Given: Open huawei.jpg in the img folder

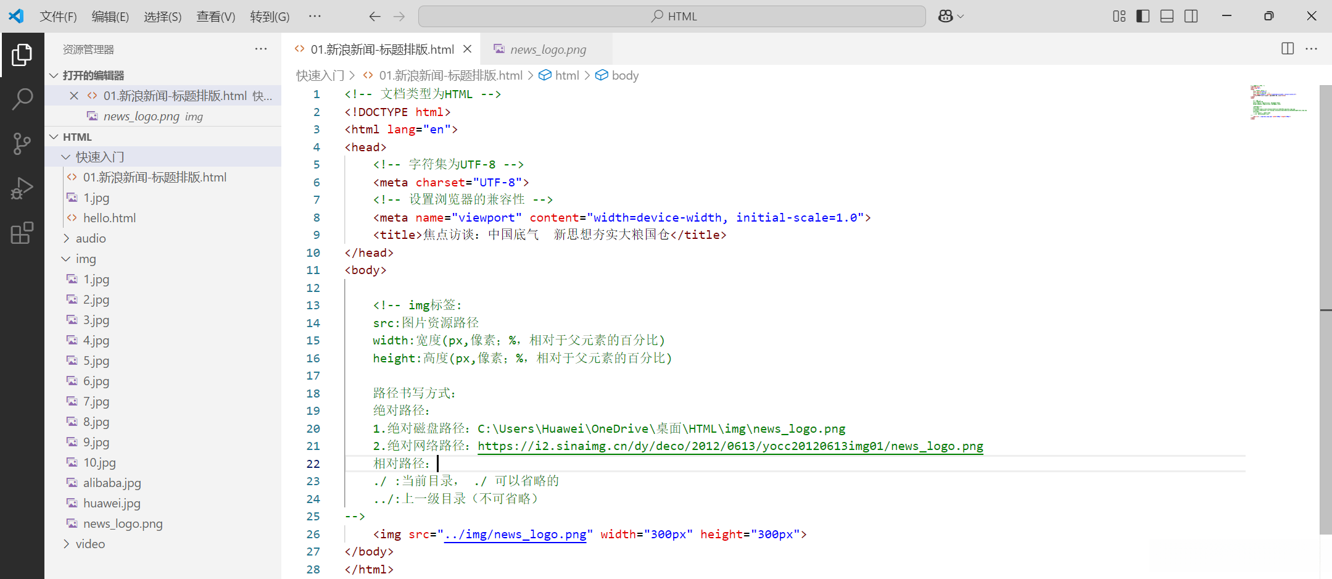Looking at the screenshot, I should pos(163,503).
